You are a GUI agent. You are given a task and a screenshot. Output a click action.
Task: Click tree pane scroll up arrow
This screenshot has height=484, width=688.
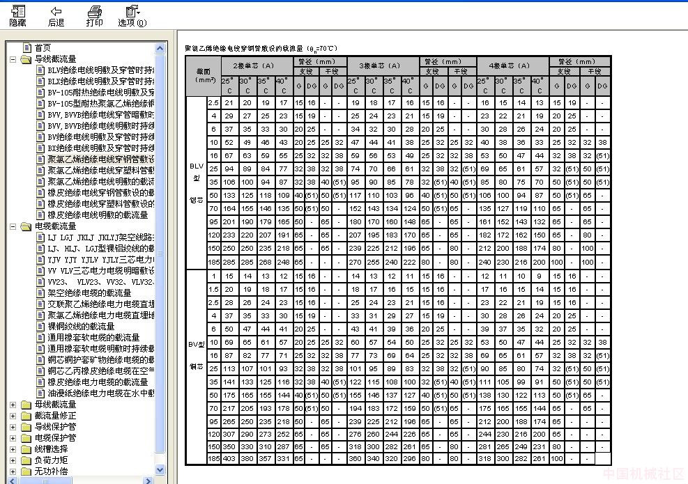point(160,48)
